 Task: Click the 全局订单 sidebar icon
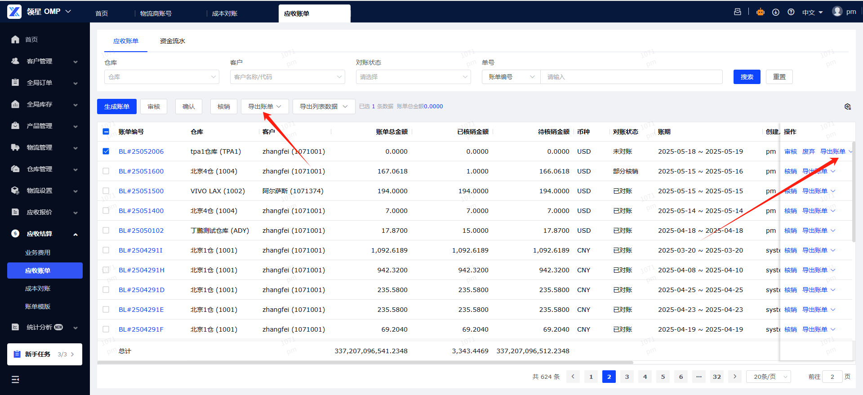click(x=15, y=83)
